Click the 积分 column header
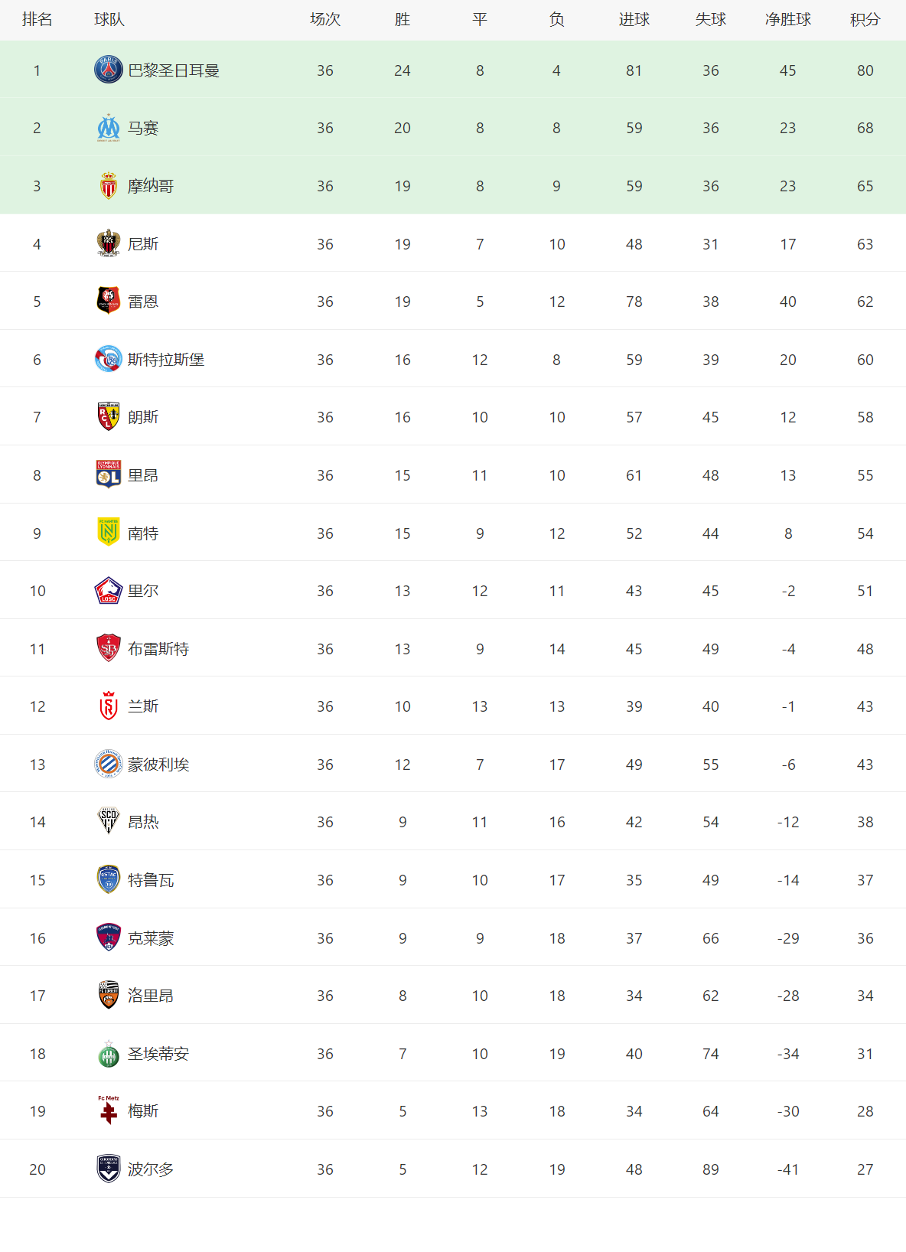 pos(865,20)
